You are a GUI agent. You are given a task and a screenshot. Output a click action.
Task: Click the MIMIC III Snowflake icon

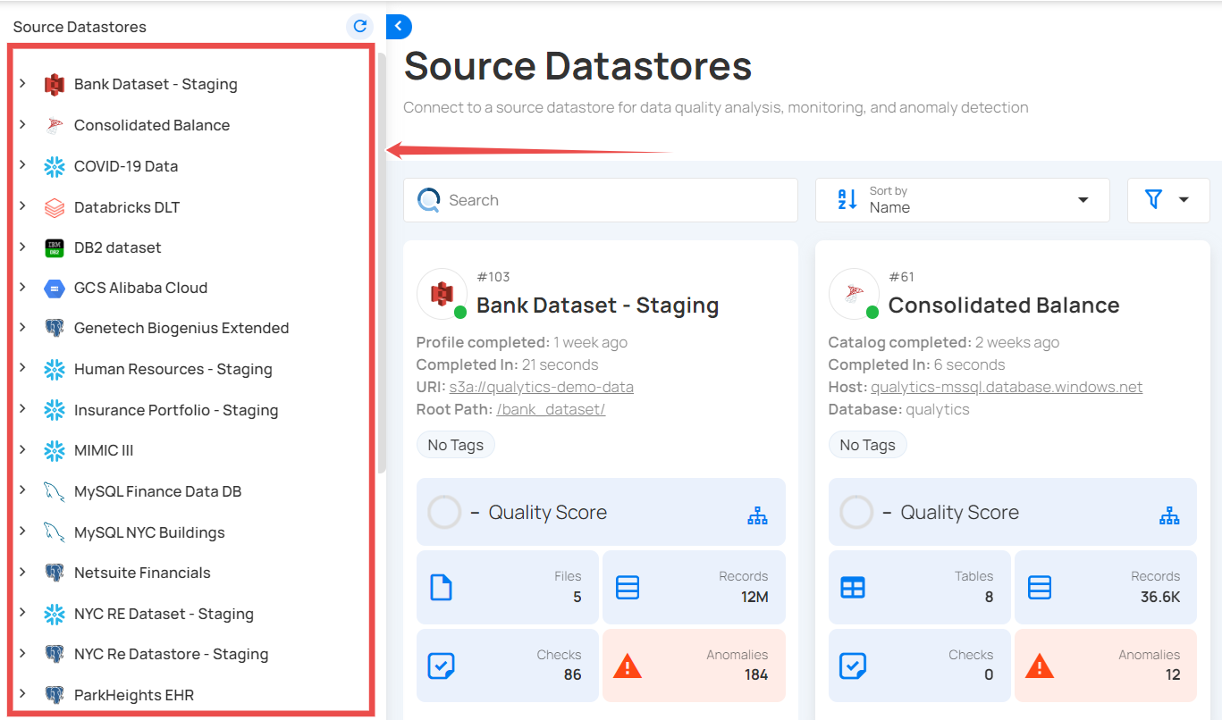click(55, 451)
